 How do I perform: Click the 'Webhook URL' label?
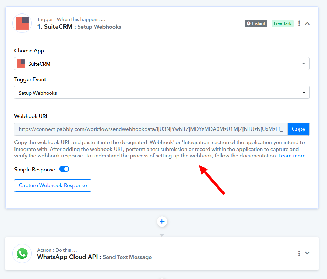click(31, 116)
